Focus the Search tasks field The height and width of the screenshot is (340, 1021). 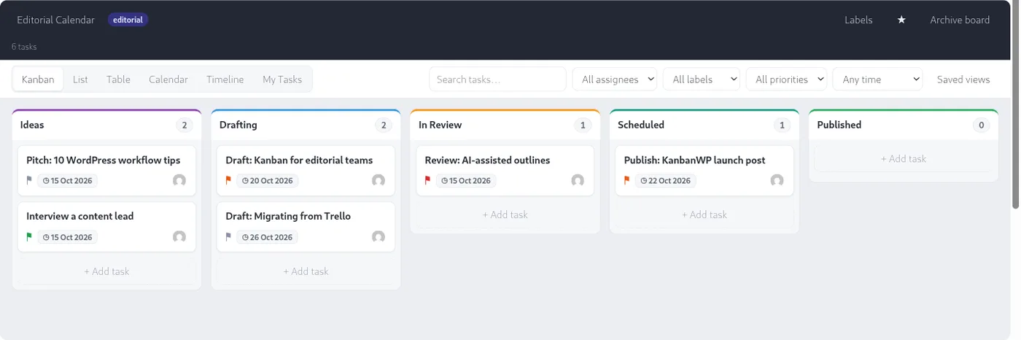pyautogui.click(x=497, y=79)
